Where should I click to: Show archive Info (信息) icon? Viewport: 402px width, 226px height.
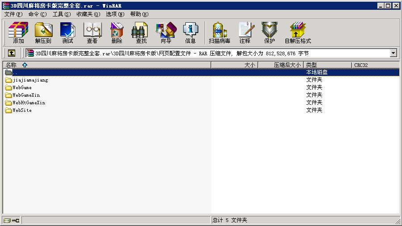tap(190, 33)
